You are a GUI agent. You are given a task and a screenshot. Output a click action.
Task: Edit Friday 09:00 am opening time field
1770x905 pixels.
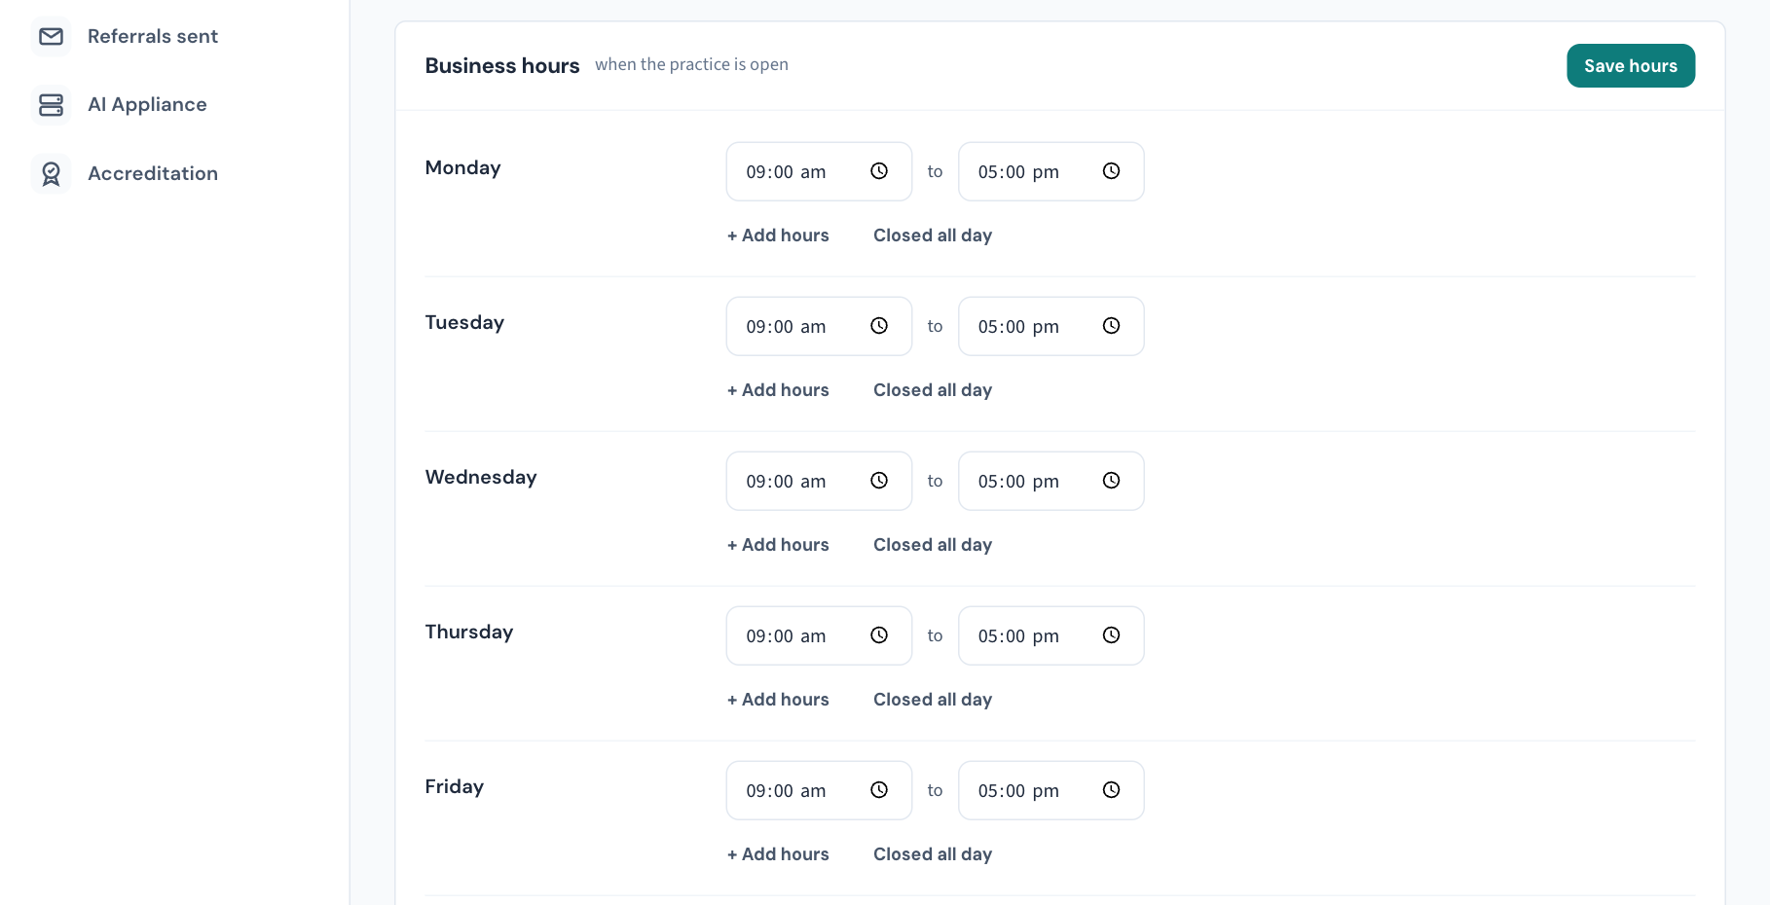coord(819,790)
